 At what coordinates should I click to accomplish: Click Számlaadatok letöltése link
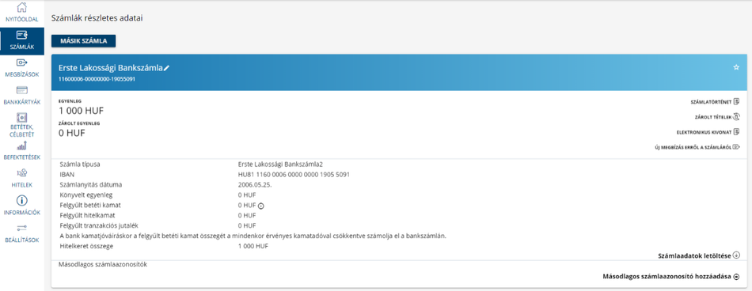point(695,256)
